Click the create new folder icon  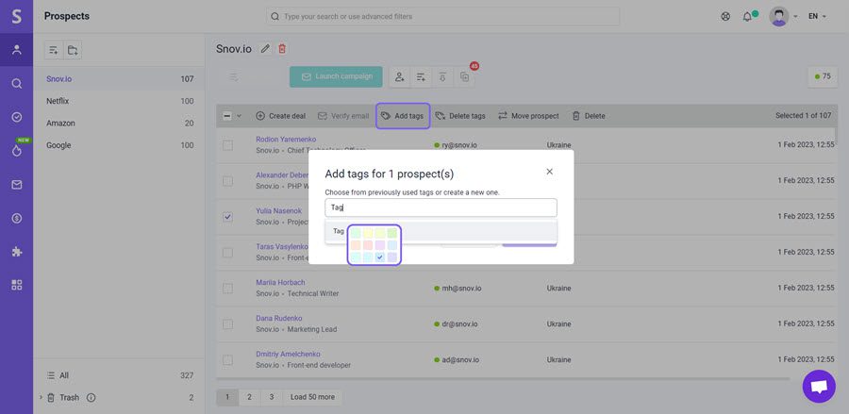(73, 50)
